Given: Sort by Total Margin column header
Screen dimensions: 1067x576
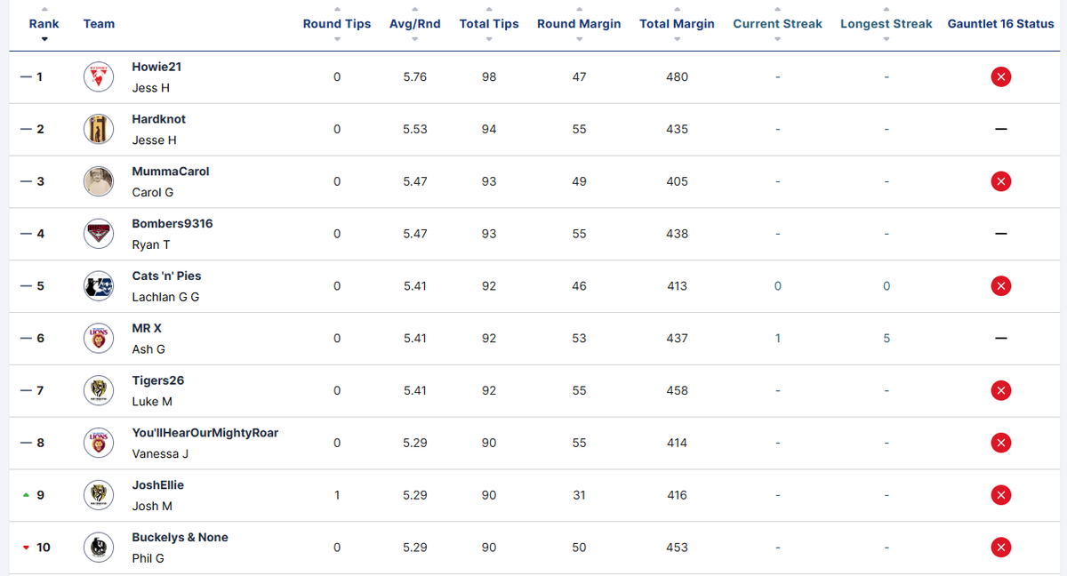Looking at the screenshot, I should [677, 24].
